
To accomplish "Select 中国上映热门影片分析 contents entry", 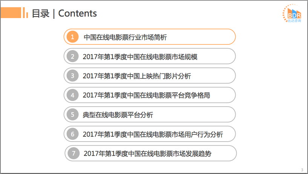I will (x=137, y=76).
